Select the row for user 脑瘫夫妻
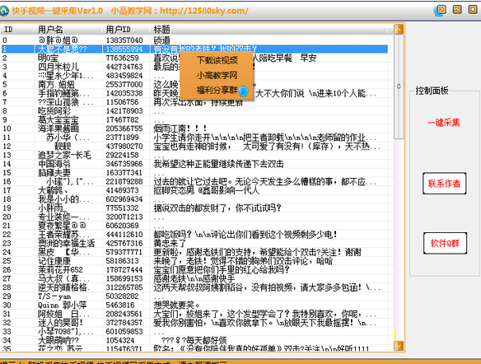Viewport: 481px width, 364px height. click(x=195, y=173)
